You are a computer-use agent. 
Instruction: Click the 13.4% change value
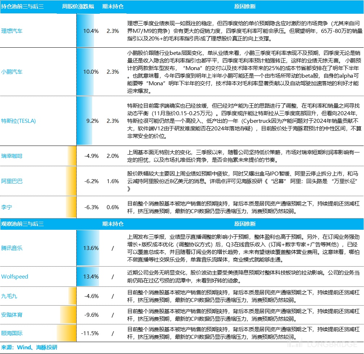point(91,277)
